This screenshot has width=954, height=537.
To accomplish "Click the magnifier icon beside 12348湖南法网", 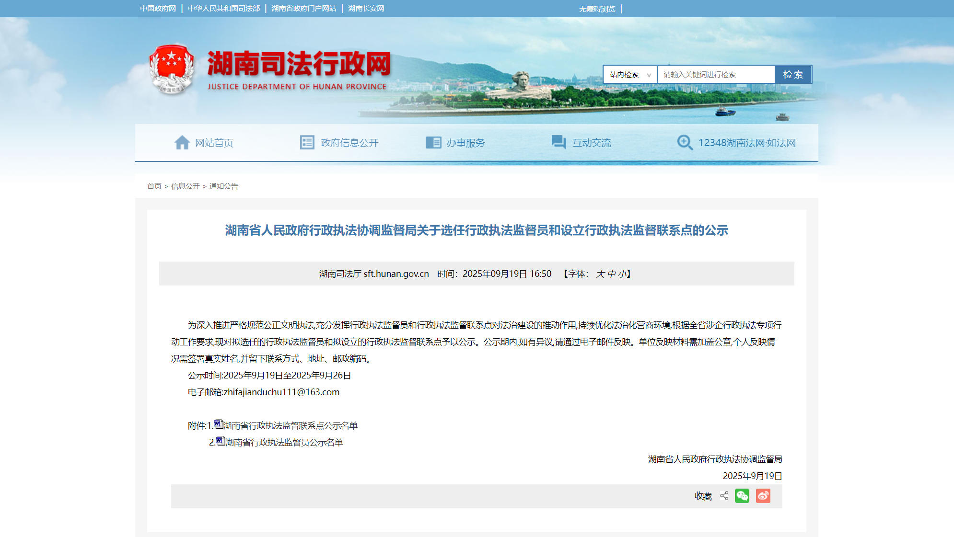I will pyautogui.click(x=685, y=142).
